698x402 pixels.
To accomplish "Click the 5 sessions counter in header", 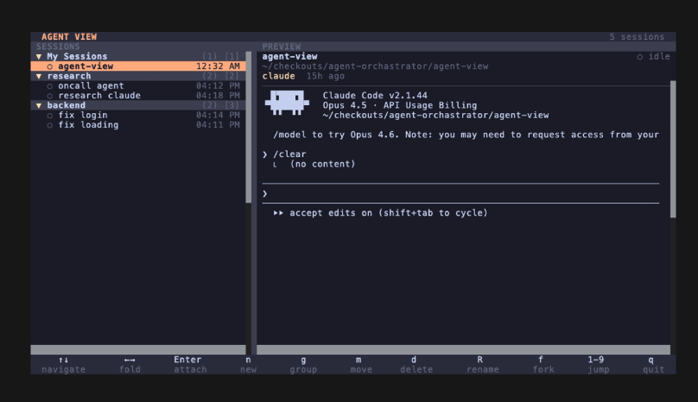I will (637, 37).
